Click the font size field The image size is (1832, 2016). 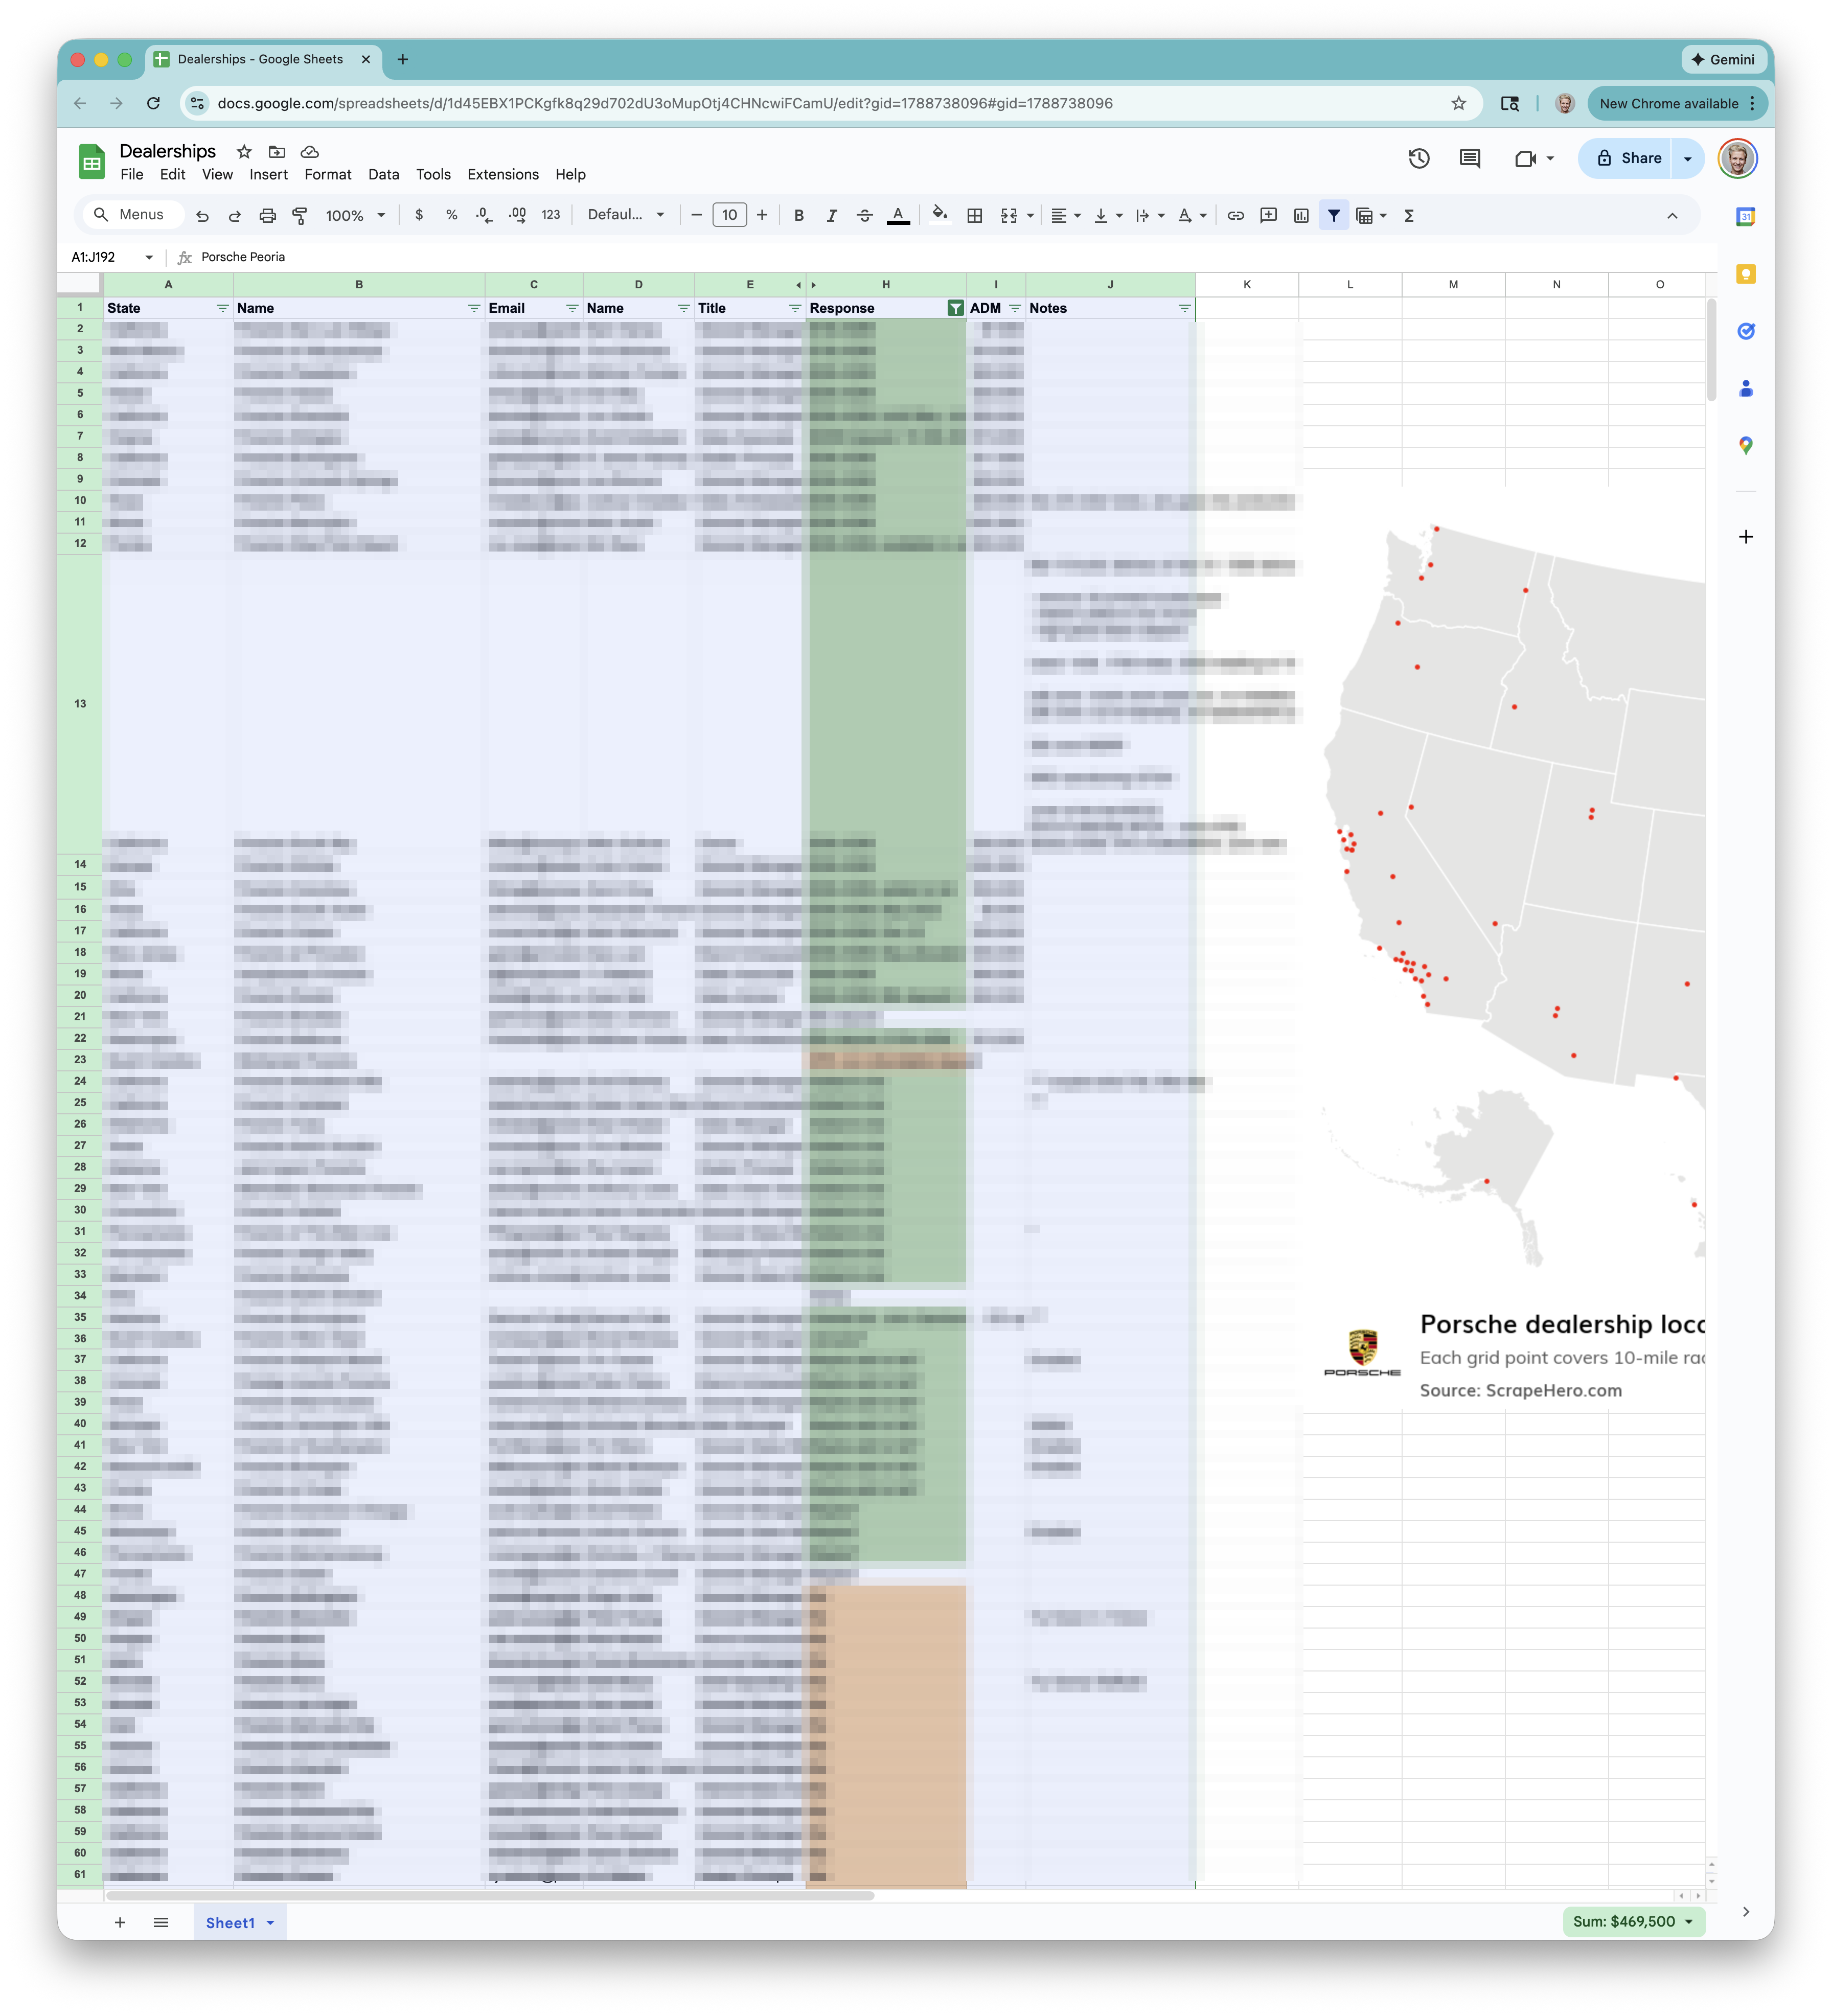[729, 215]
